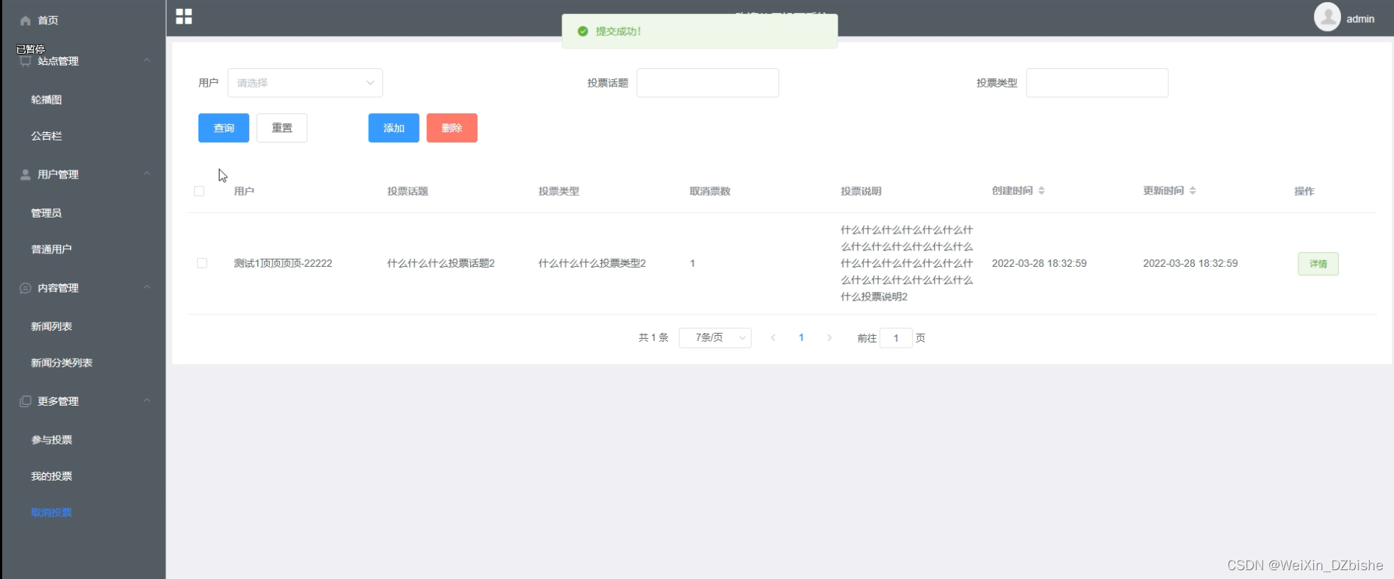This screenshot has height=579, width=1394.
Task: Click the blue 添加 button
Action: [x=394, y=128]
